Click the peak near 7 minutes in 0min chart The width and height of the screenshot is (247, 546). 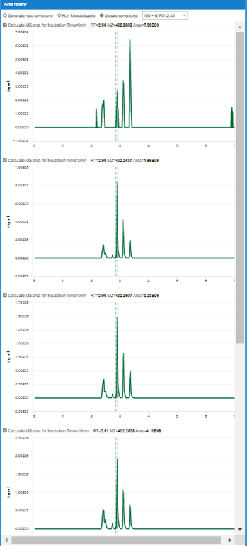(232, 118)
